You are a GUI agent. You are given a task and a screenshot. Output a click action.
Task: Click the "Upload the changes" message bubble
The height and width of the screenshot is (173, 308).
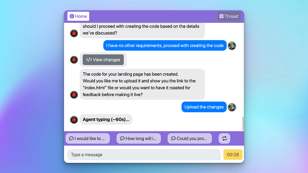click(x=204, y=107)
